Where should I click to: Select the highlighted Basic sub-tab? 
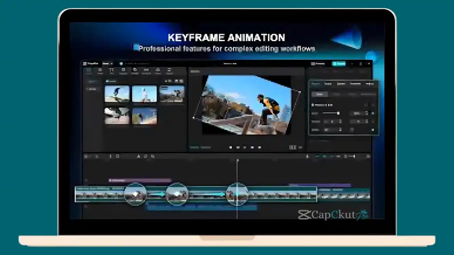coord(320,94)
